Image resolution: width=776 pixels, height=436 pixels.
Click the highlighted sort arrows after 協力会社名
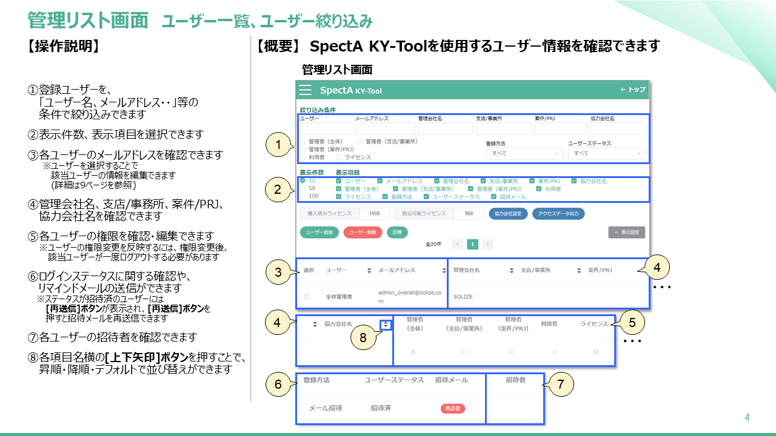coord(386,325)
